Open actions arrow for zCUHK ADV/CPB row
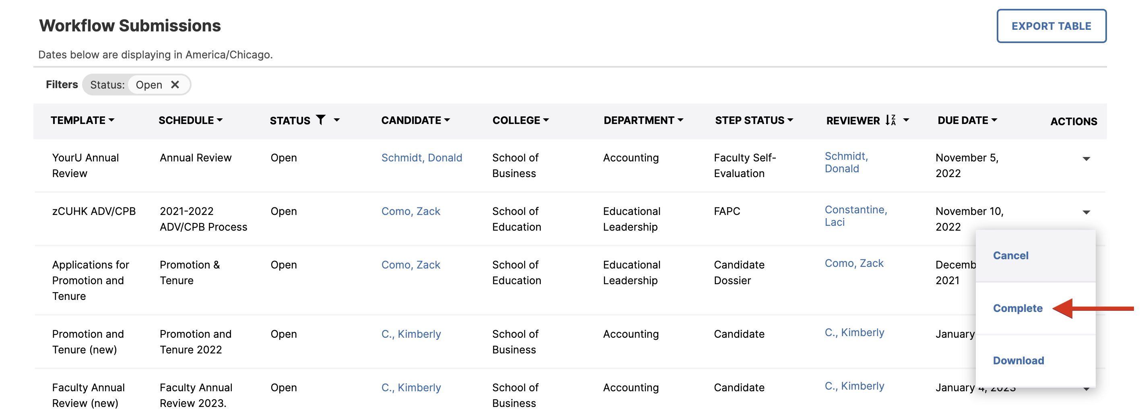1142x413 pixels. coord(1086,212)
